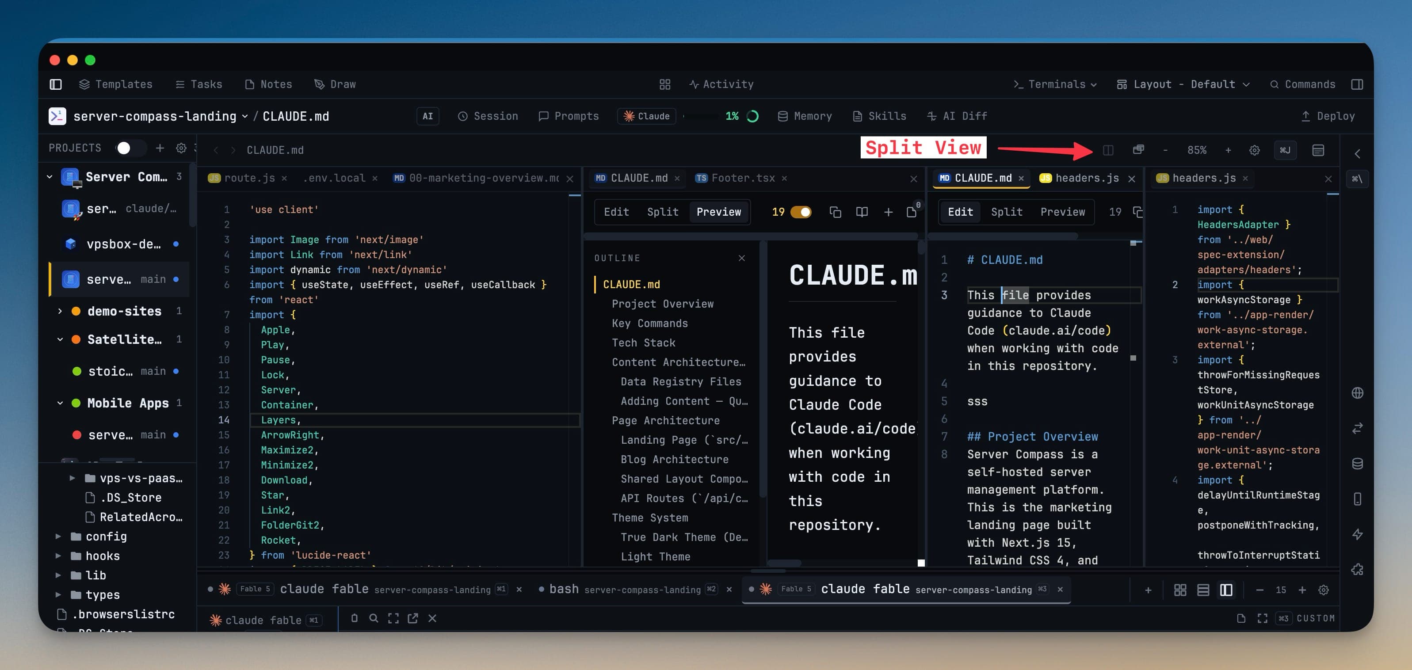Switch middle pane to Split mode
The image size is (1412, 670).
pos(662,212)
